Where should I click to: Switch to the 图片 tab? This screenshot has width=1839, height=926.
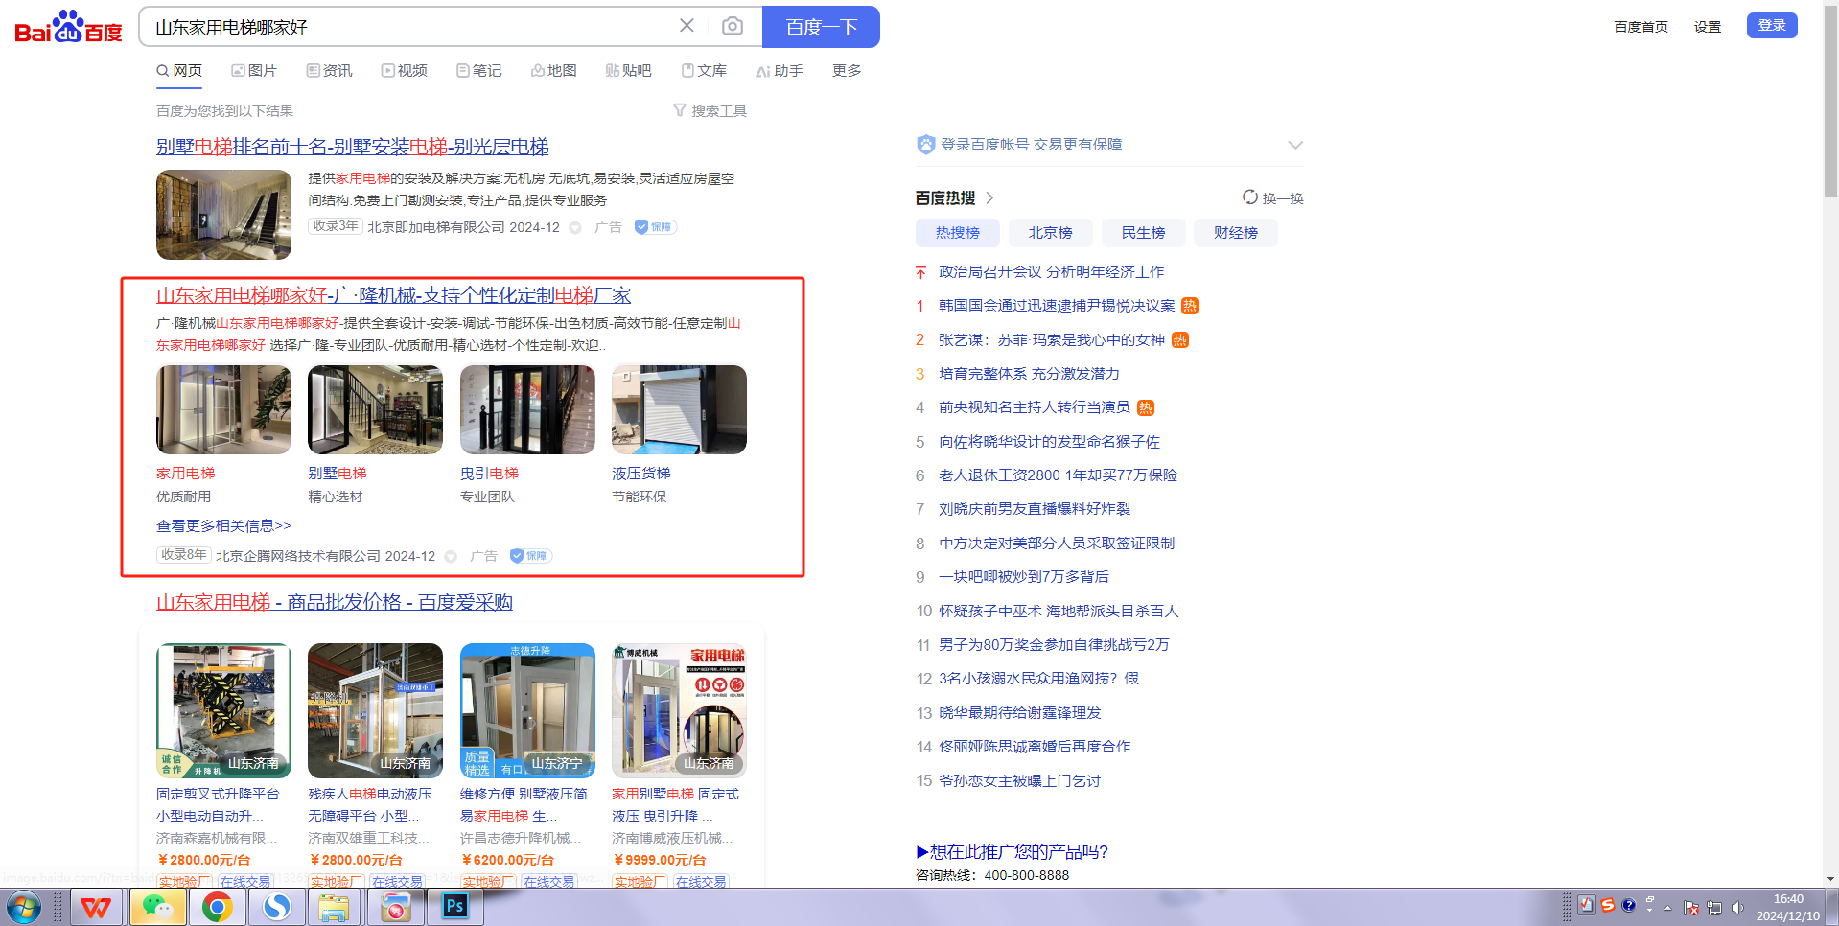pyautogui.click(x=254, y=70)
